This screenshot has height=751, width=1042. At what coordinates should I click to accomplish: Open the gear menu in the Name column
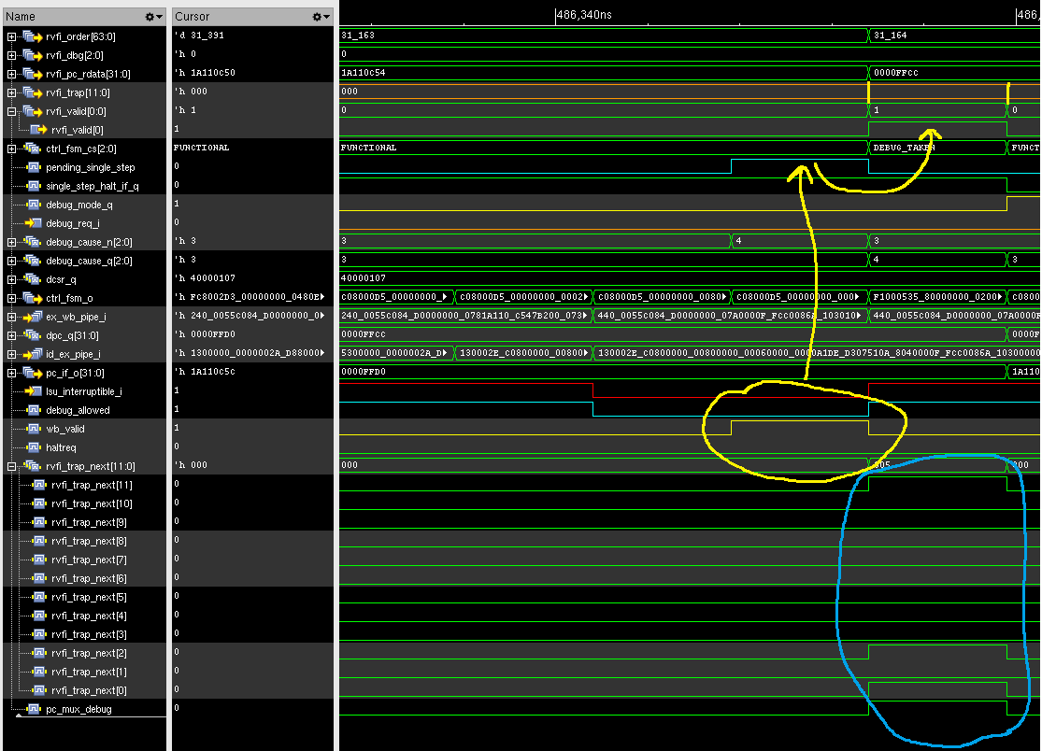coord(150,16)
